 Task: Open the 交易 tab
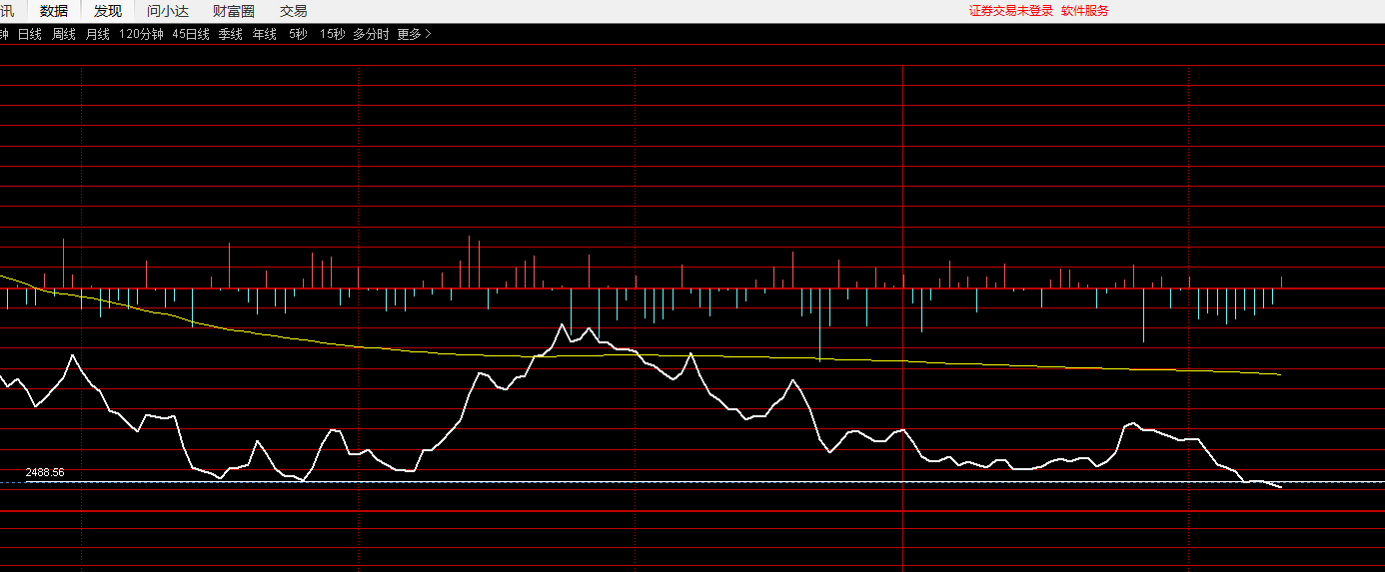pyautogui.click(x=293, y=11)
